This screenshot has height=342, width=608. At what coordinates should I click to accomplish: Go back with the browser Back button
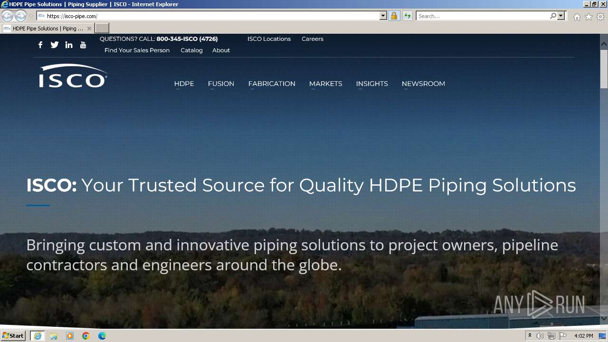pos(8,16)
